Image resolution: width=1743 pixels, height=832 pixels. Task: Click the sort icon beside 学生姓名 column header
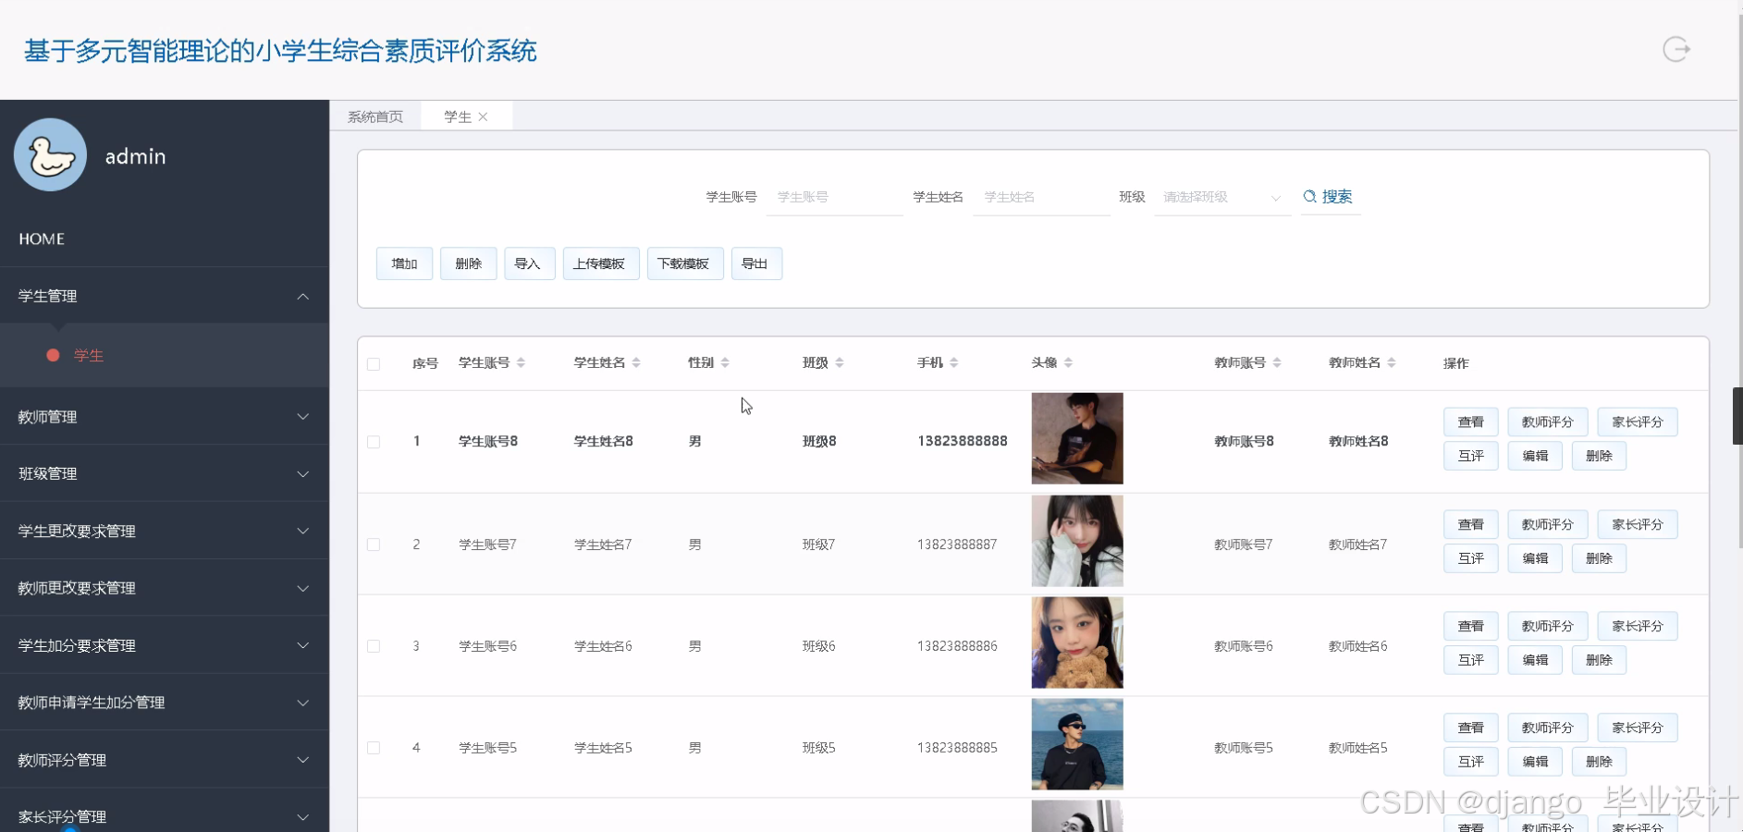click(x=636, y=362)
